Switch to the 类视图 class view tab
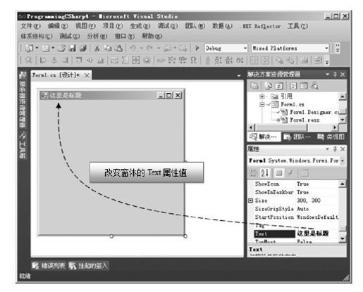This screenshot has height=292, width=363. click(x=331, y=137)
